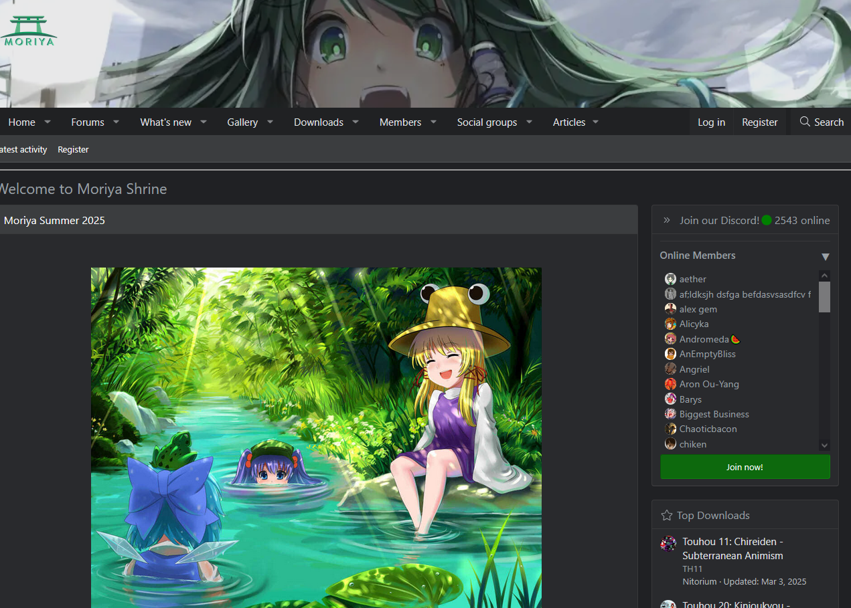Click AnEmptyBliss's avatar icon
This screenshot has height=608, width=851.
[x=670, y=354]
